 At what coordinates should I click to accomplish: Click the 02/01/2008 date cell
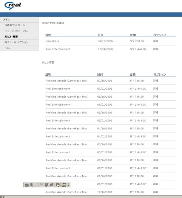[105, 168]
